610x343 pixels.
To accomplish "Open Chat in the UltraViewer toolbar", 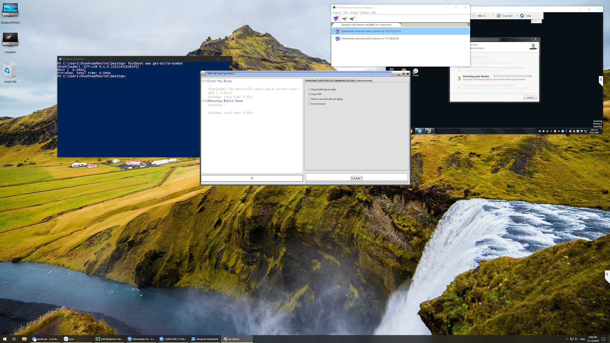I will tap(526, 16).
